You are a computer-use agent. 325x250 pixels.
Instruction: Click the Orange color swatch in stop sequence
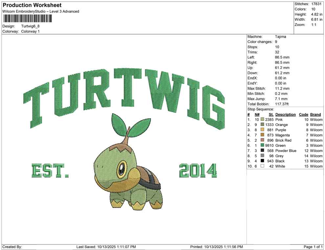262,124
